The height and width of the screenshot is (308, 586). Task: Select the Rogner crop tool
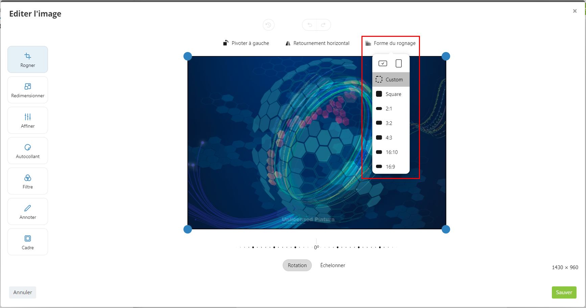point(28,59)
